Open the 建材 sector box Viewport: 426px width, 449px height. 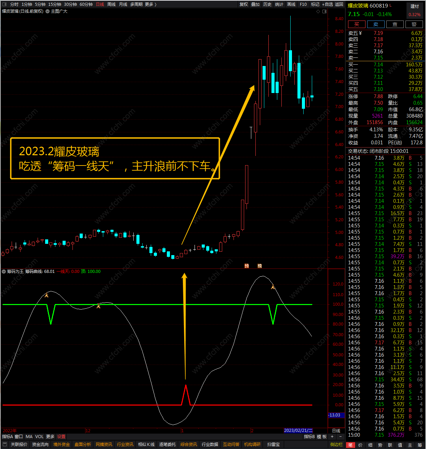coord(415,10)
